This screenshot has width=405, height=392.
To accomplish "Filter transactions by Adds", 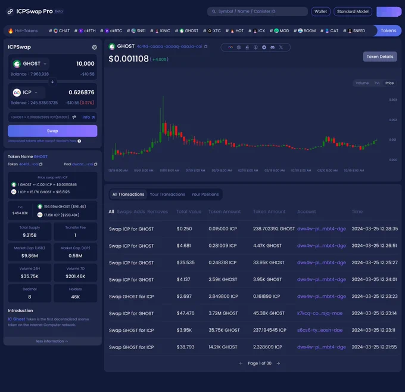I will click(139, 212).
